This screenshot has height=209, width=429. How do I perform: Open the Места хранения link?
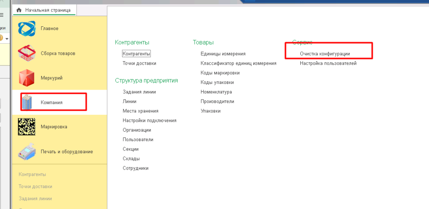tap(141, 111)
